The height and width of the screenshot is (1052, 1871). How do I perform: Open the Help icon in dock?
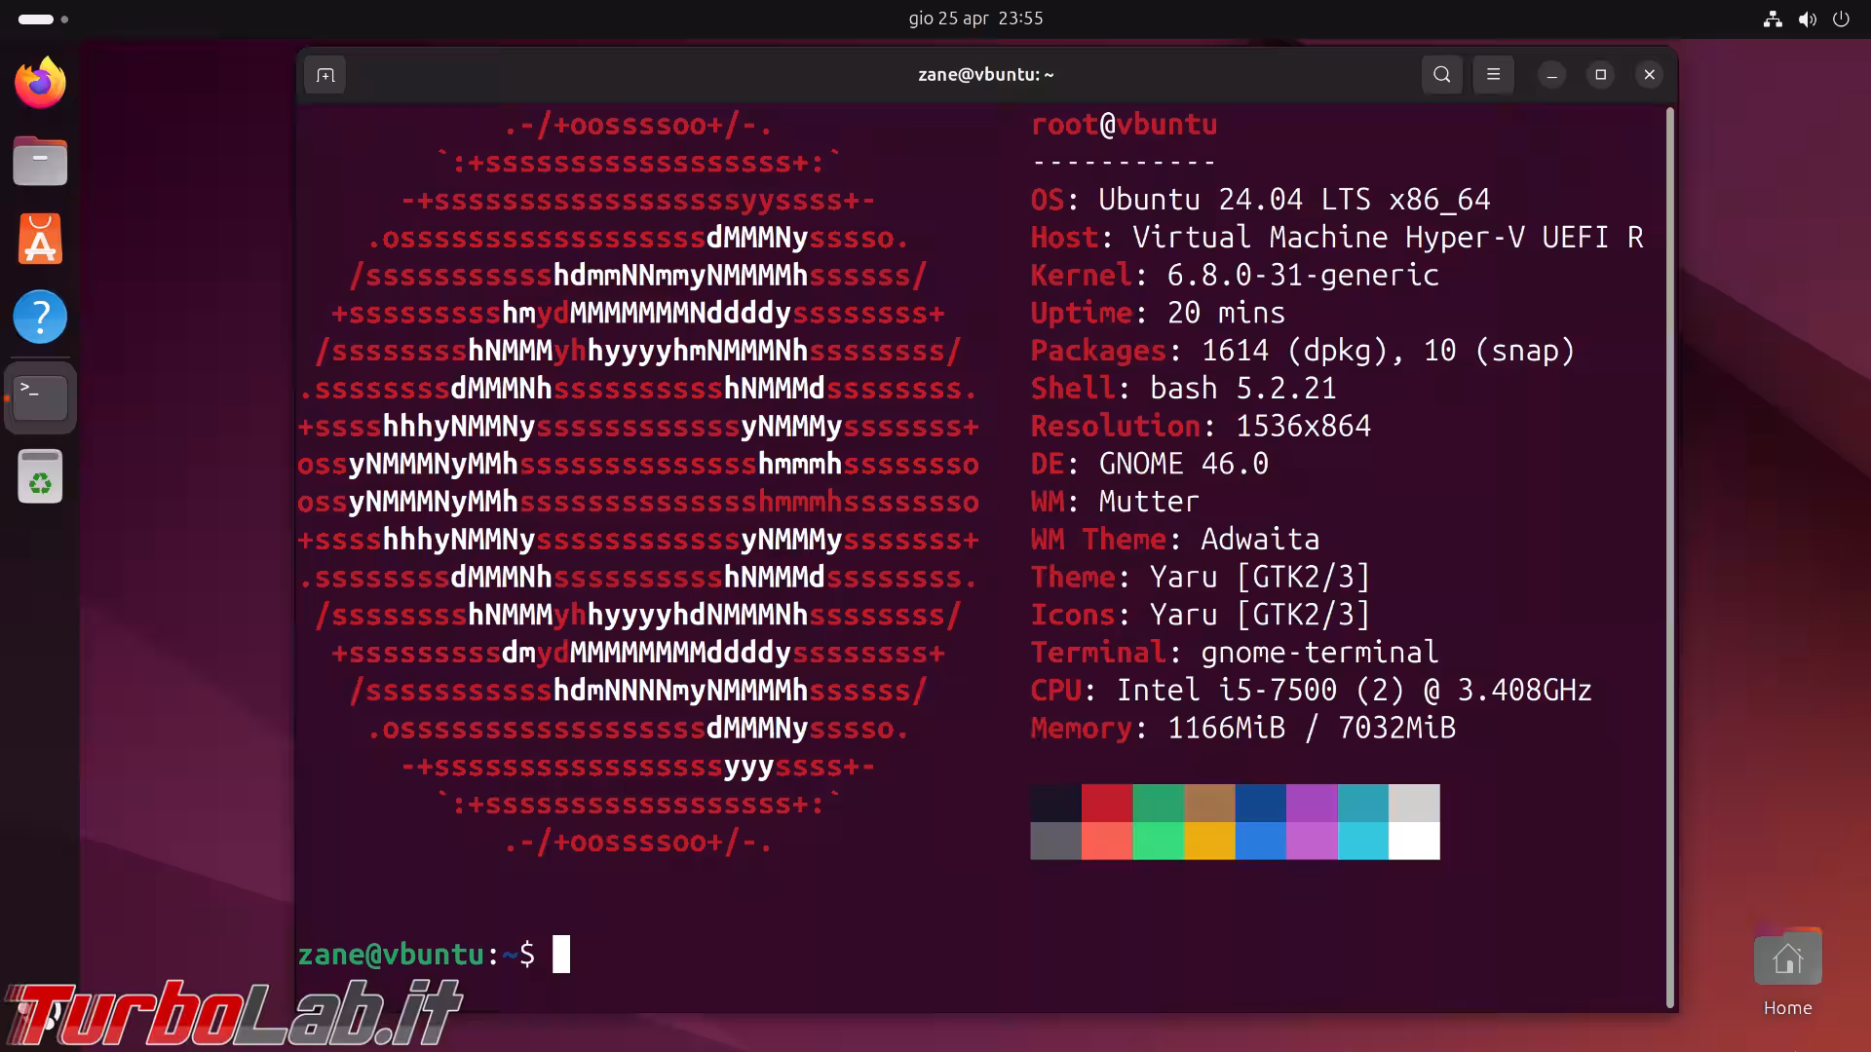[40, 317]
